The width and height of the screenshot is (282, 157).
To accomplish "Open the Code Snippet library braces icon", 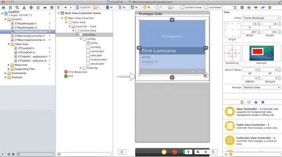I will pos(249,102).
